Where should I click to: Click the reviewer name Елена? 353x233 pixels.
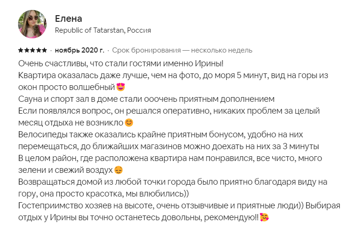click(x=68, y=18)
